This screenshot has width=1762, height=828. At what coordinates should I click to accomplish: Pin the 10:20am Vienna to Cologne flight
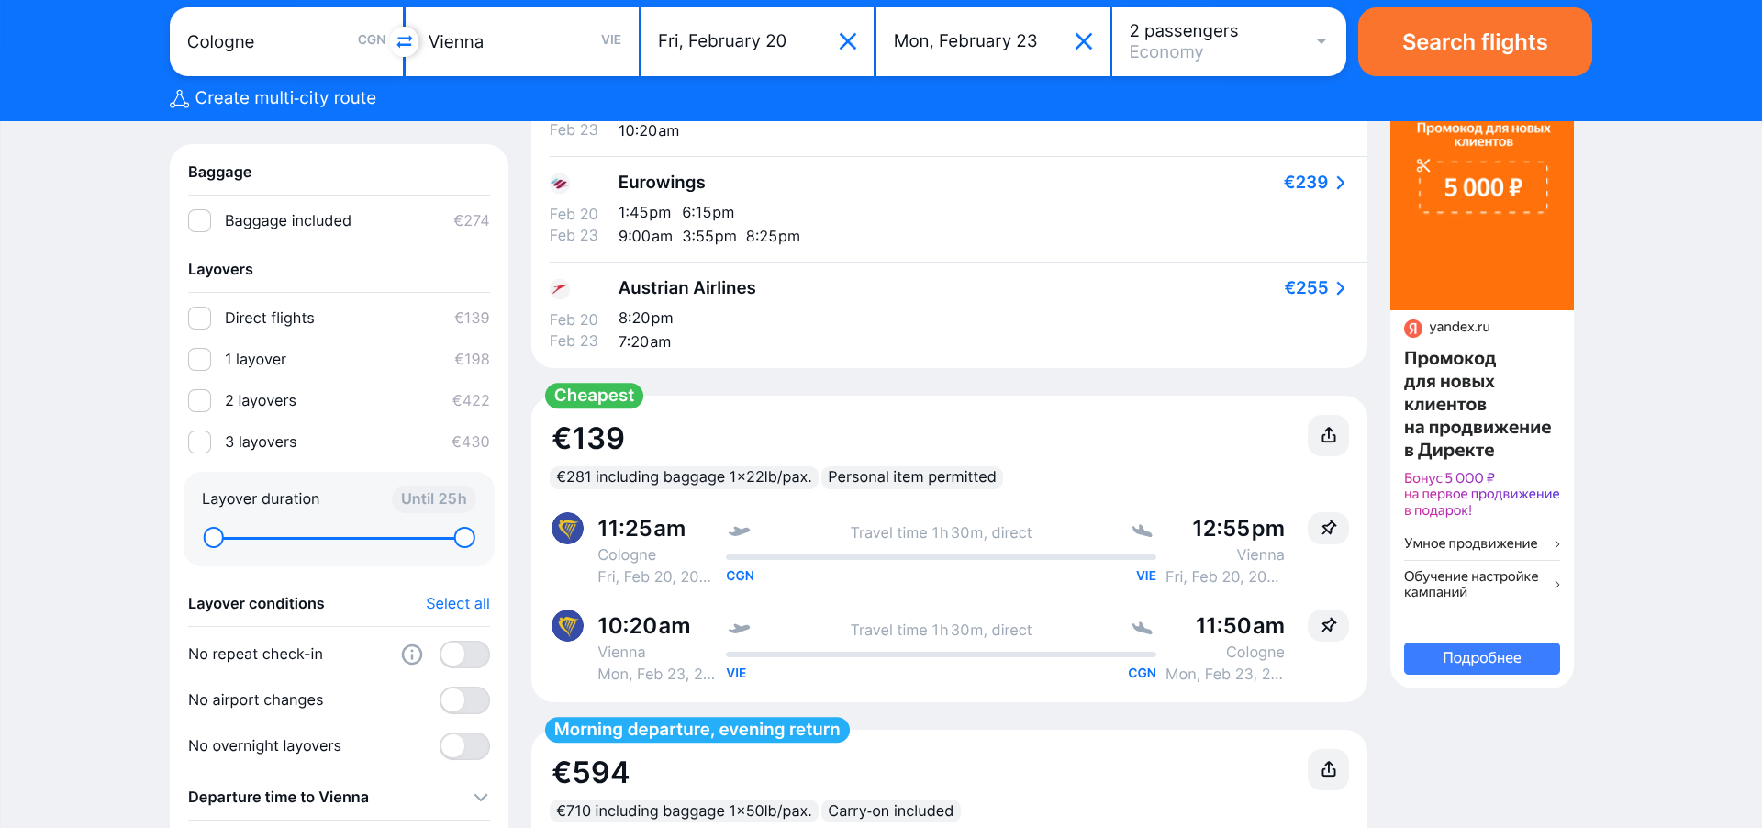point(1328,625)
